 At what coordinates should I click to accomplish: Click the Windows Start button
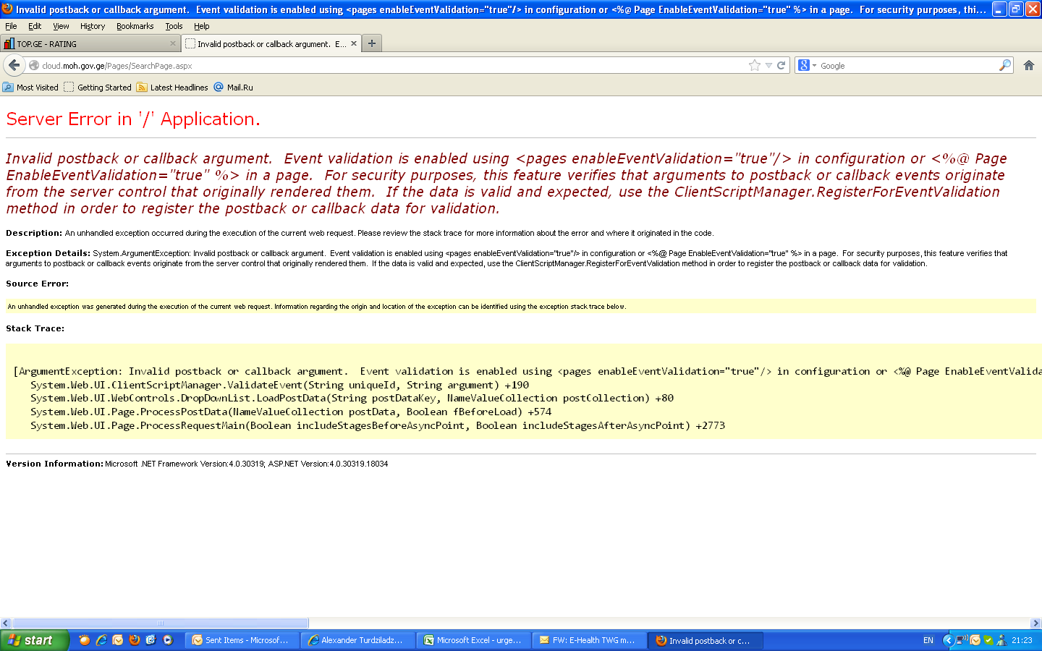[x=33, y=640]
